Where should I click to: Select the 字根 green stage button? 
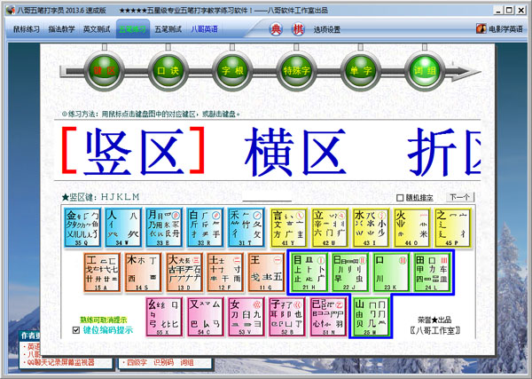pos(232,71)
